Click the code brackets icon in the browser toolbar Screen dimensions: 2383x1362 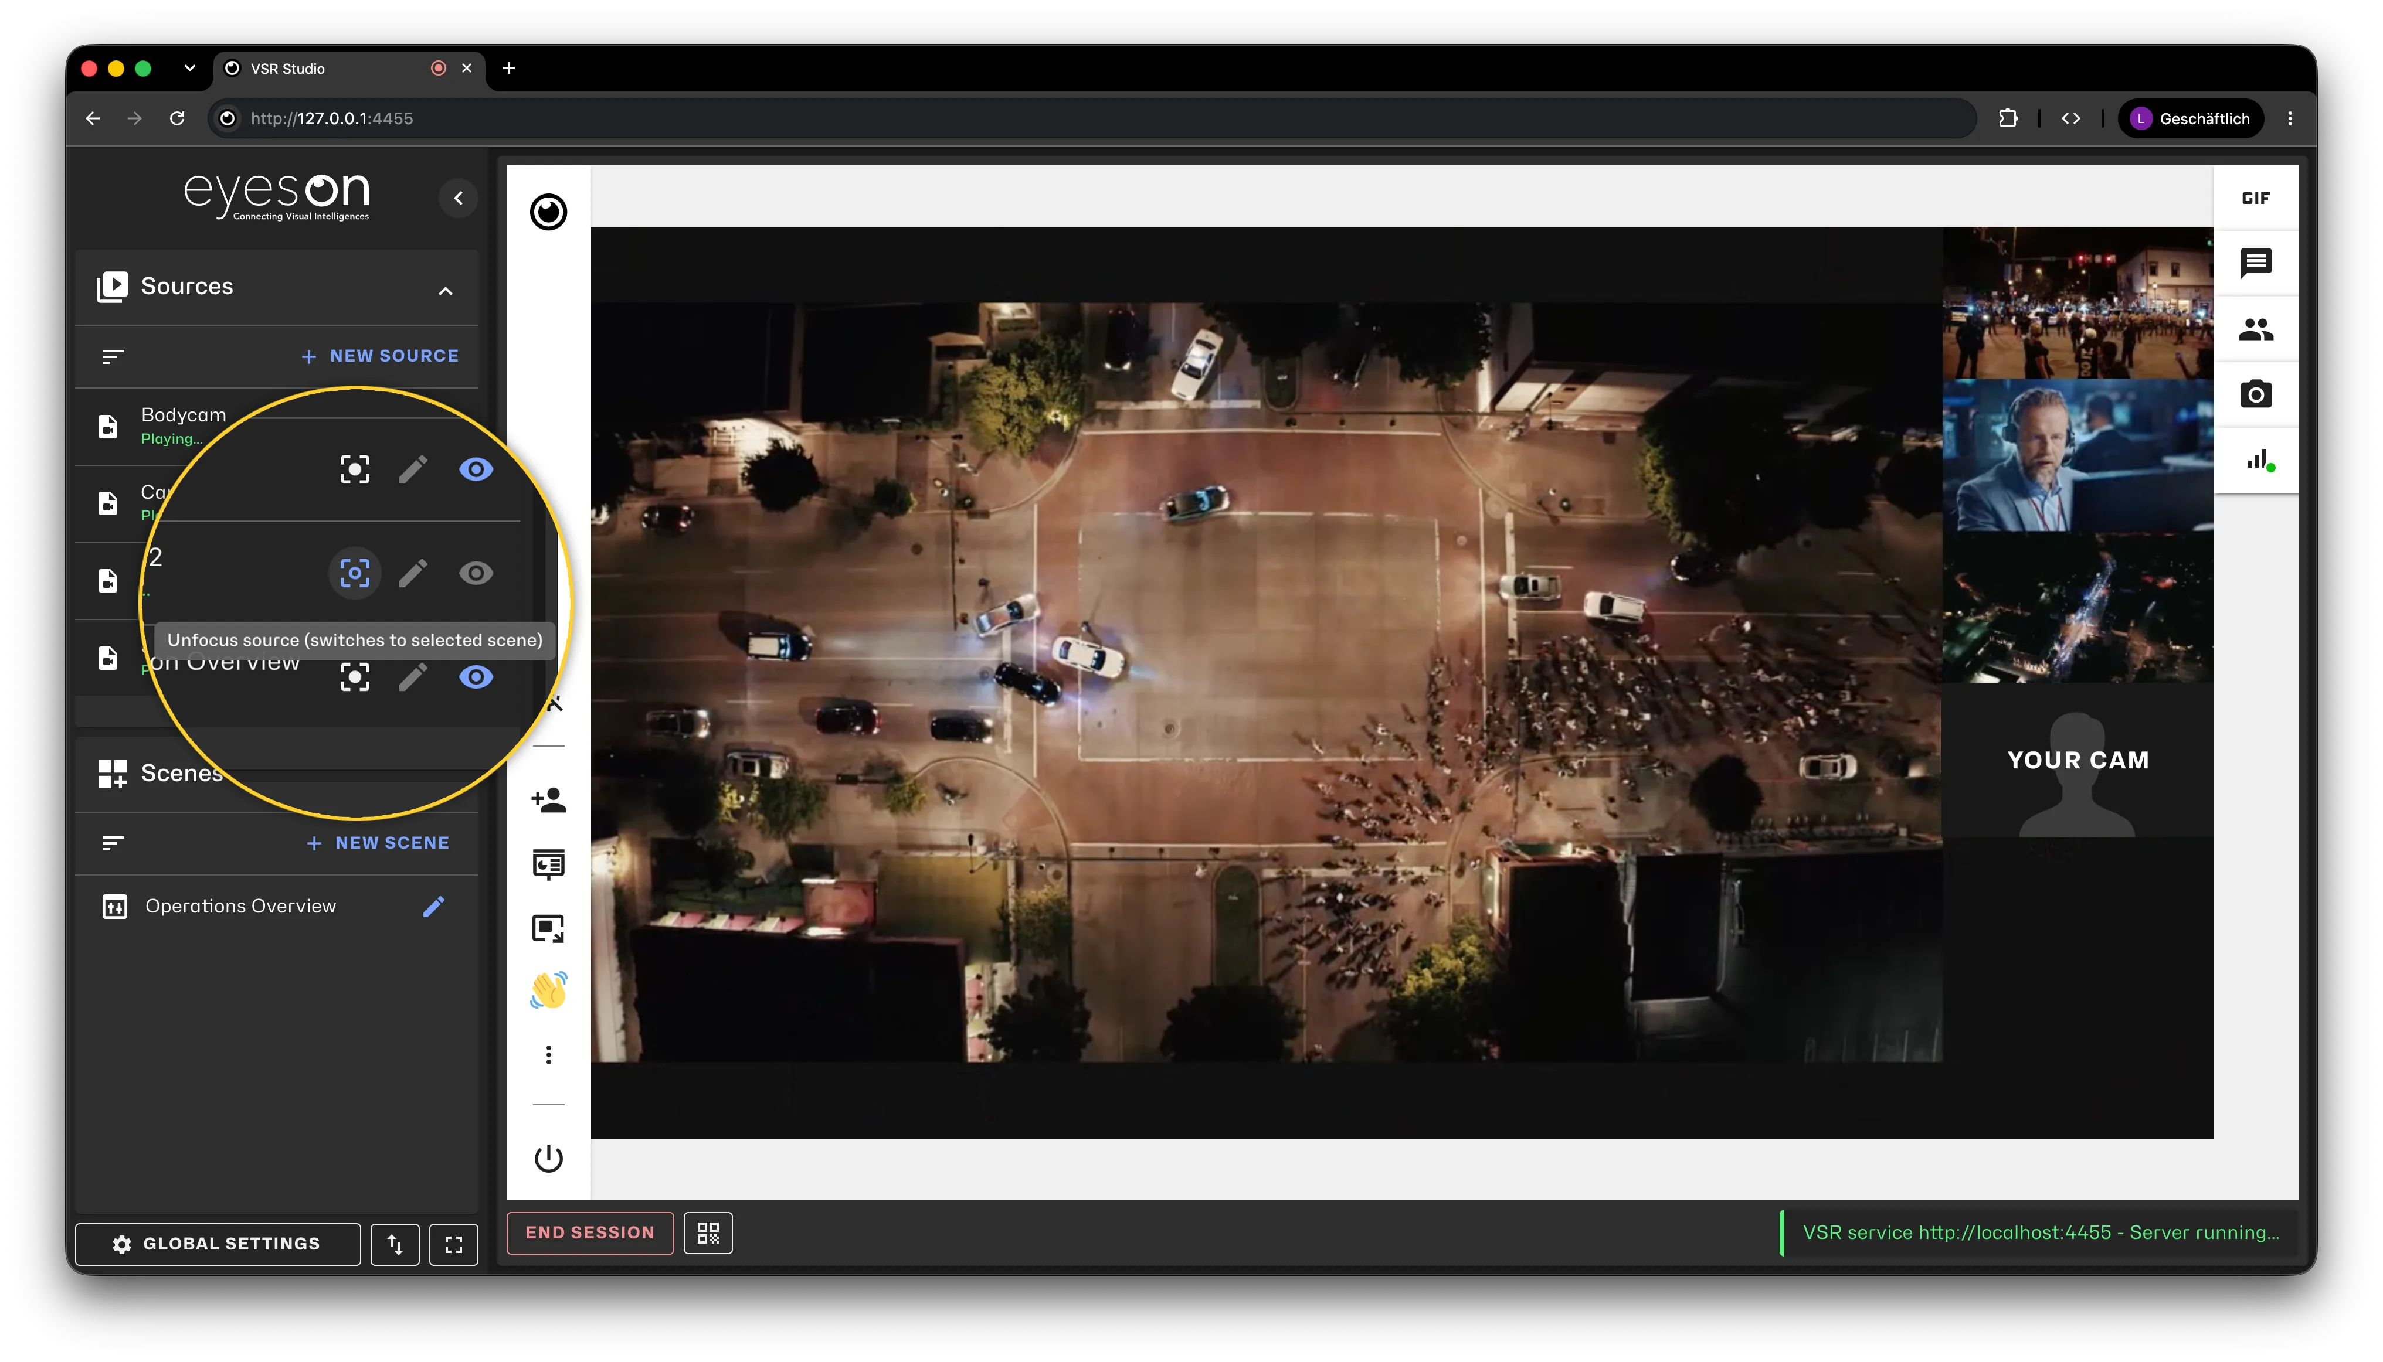pyautogui.click(x=2071, y=119)
